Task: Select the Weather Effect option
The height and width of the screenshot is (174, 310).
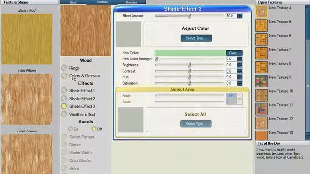Action: (64, 114)
